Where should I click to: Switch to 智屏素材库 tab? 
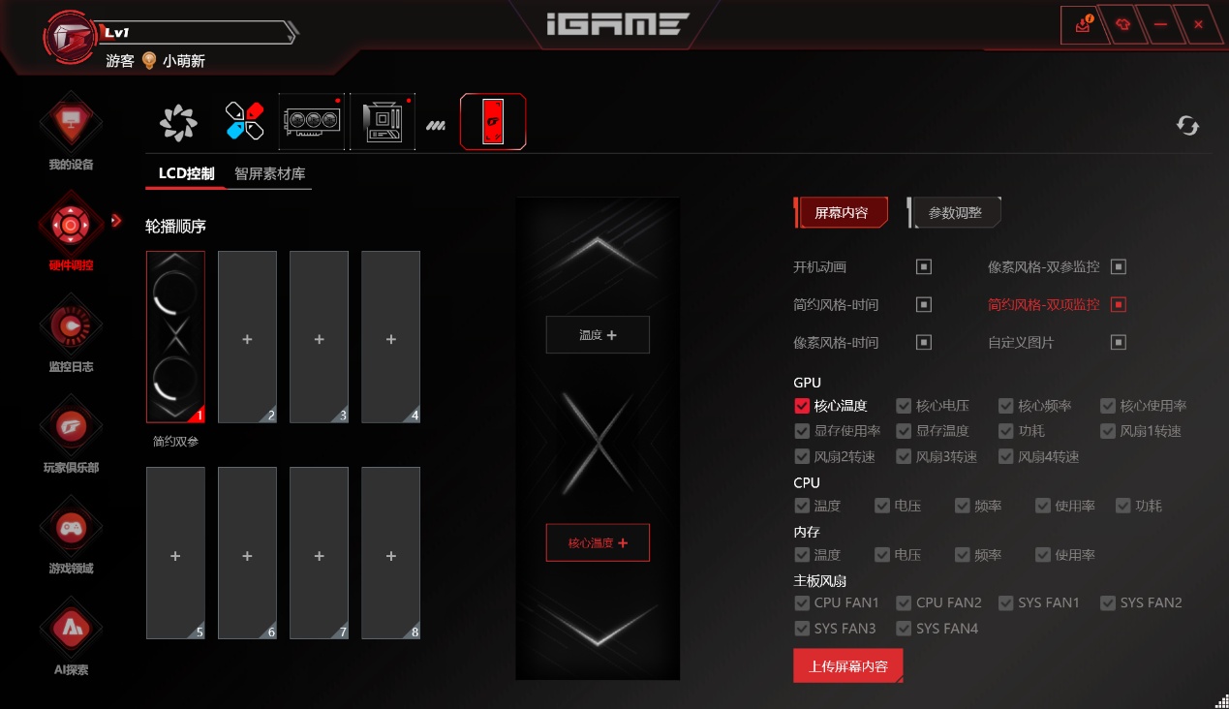[x=270, y=174]
